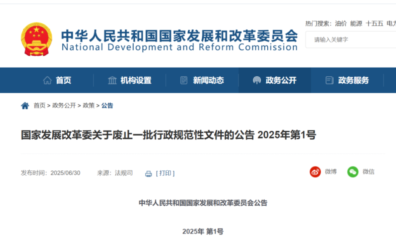Click 政策 in the breadcrumb
This screenshot has width=396, height=242.
click(x=88, y=106)
